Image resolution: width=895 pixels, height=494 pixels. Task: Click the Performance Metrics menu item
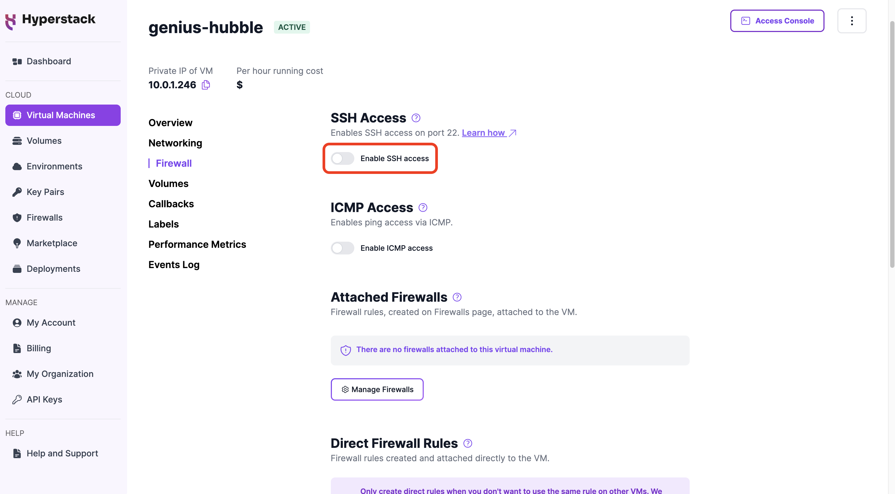tap(197, 244)
